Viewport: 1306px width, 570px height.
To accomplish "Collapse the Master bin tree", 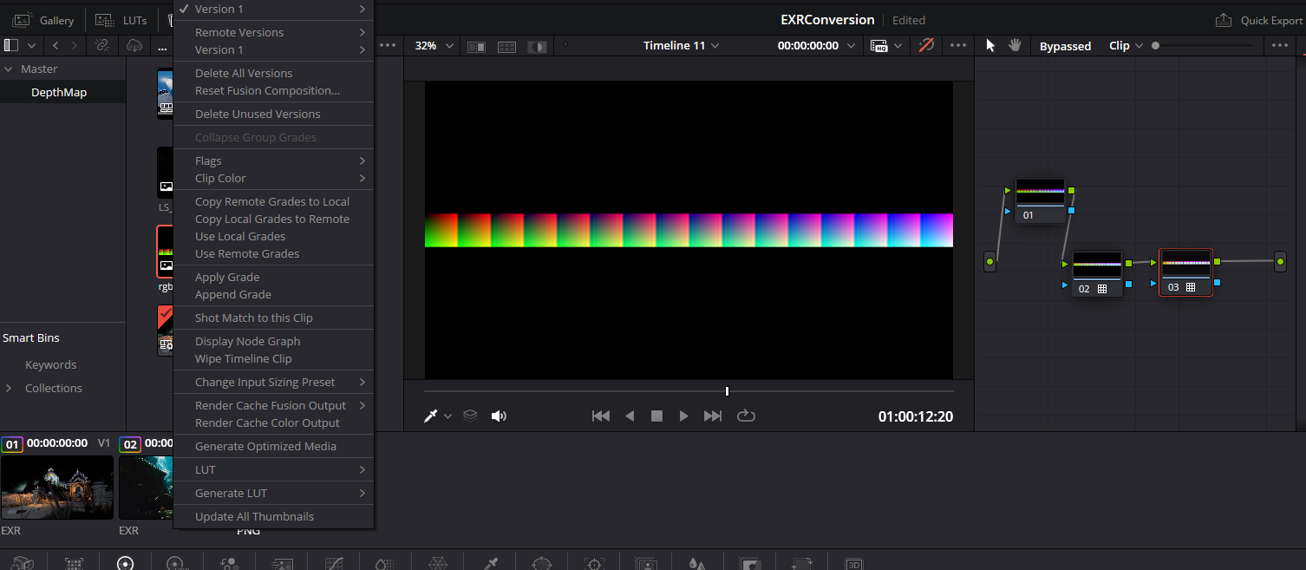I will pyautogui.click(x=9, y=69).
